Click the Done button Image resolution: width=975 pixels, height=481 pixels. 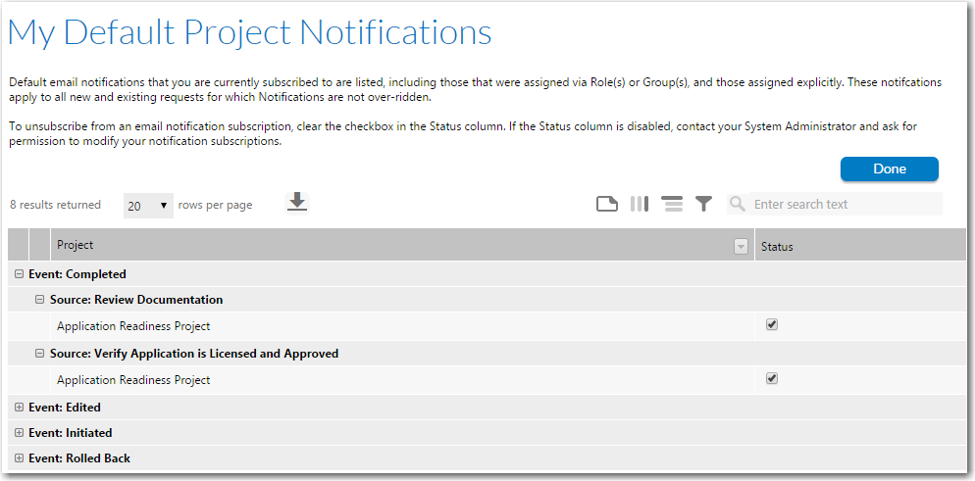(890, 168)
